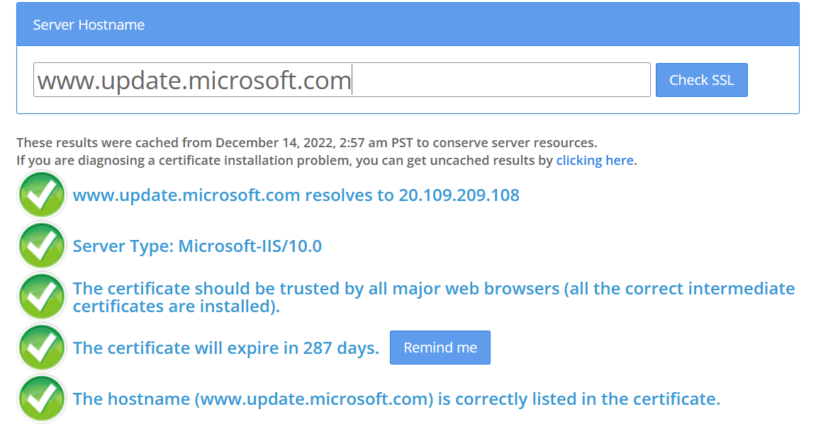This screenshot has width=833, height=424.
Task: Click the green checkmark beside the resolved IP result
Action: 42,195
